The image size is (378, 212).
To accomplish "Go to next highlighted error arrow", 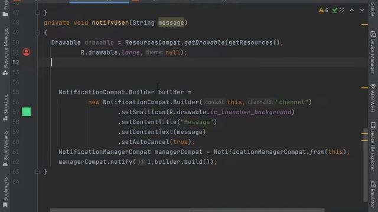I will coord(362,10).
